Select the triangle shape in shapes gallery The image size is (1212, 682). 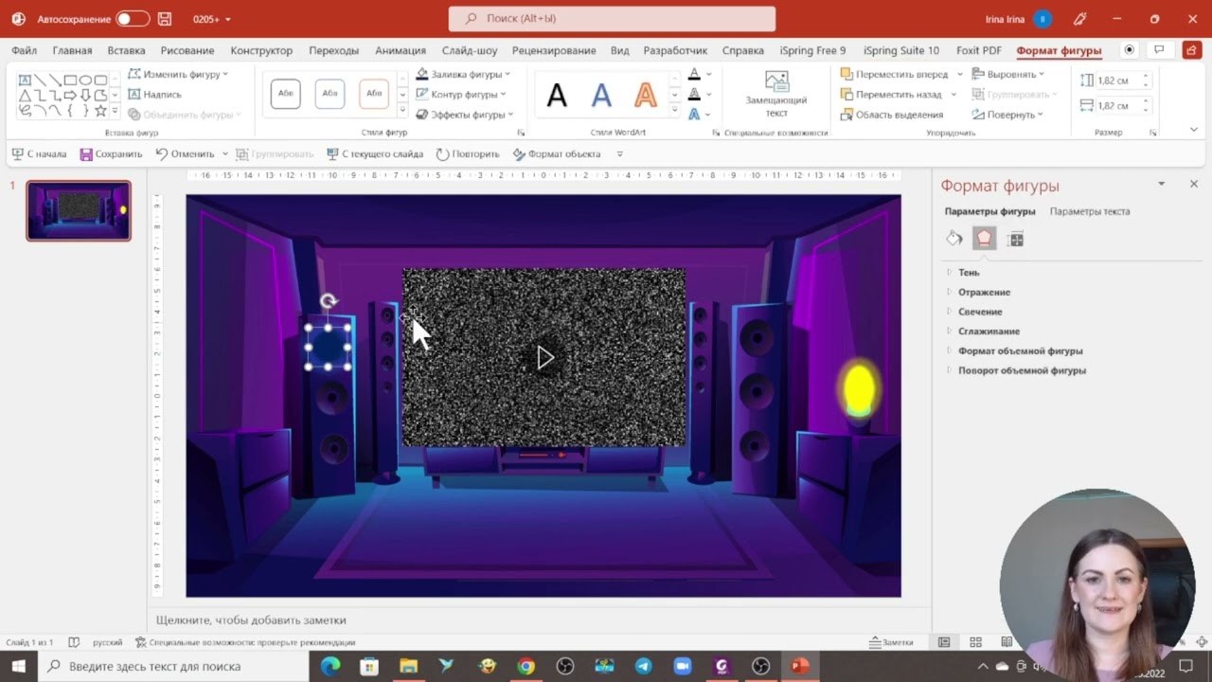coord(26,96)
